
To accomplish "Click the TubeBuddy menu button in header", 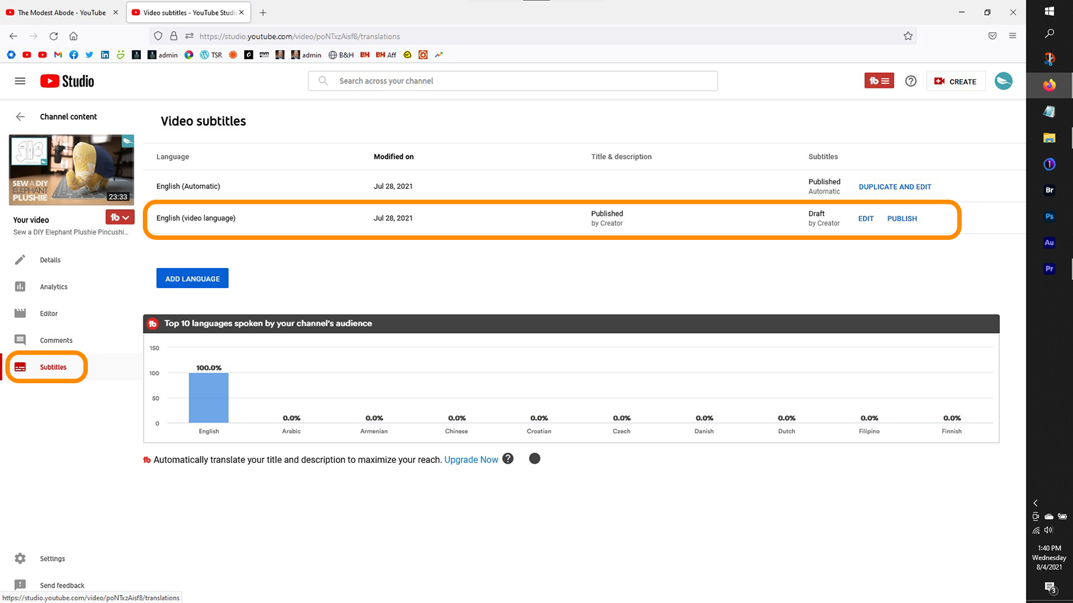I will (879, 81).
